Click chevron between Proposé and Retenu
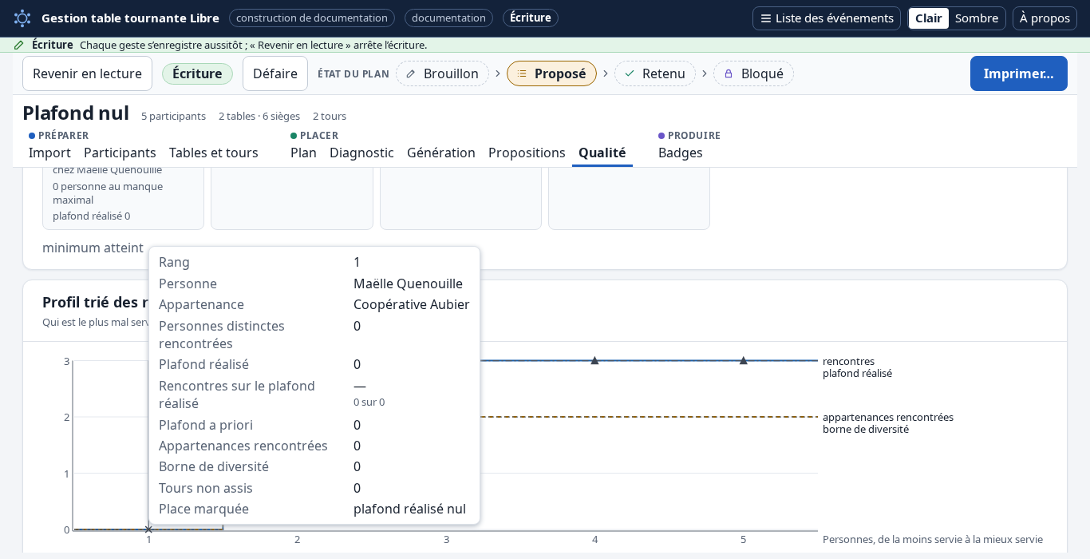 click(x=606, y=73)
